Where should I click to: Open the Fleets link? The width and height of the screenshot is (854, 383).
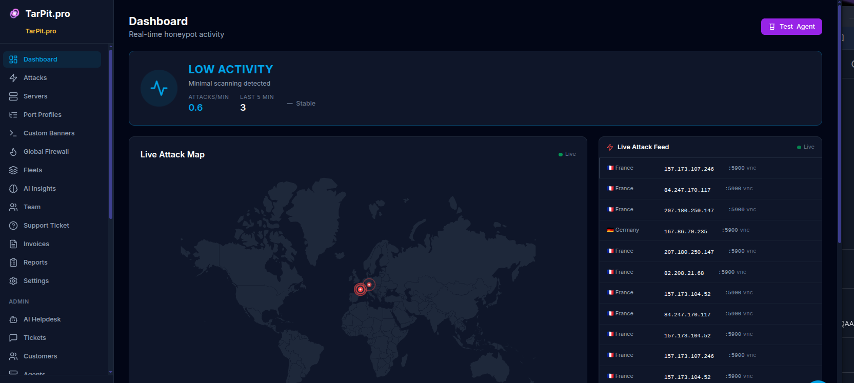pos(52,170)
